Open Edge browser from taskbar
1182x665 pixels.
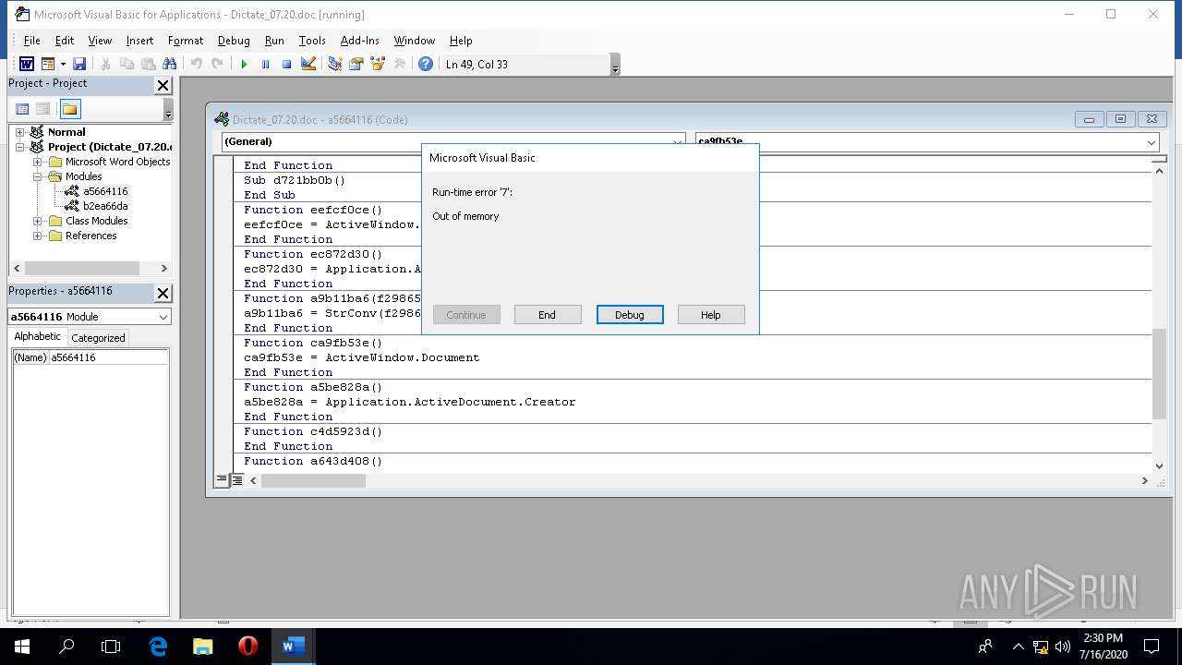coord(158,647)
